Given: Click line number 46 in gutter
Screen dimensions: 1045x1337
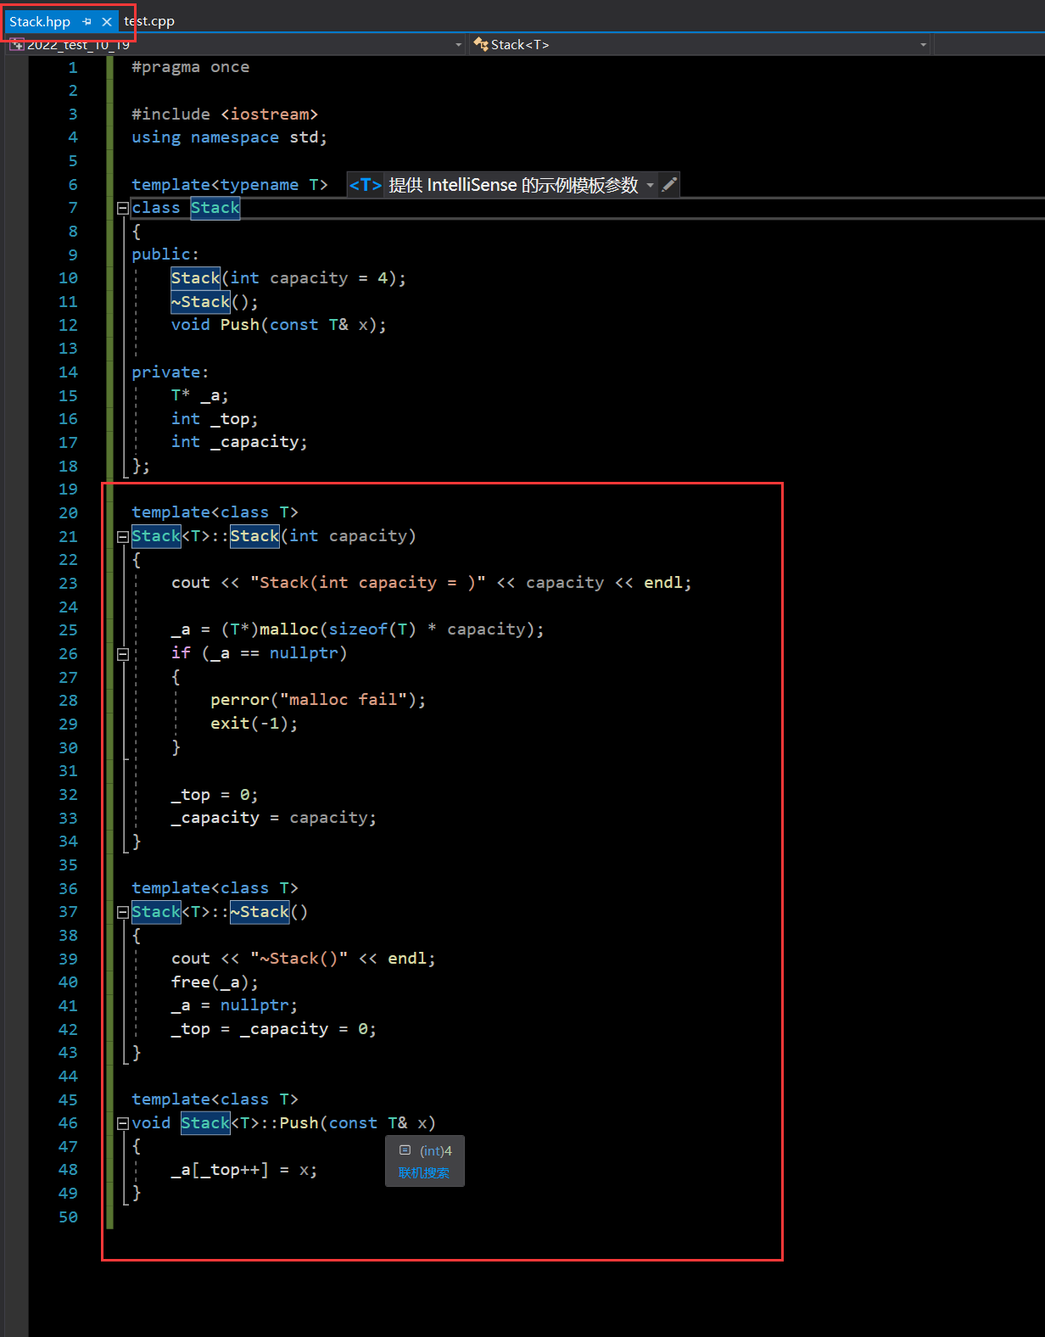Looking at the screenshot, I should pyautogui.click(x=68, y=1123).
